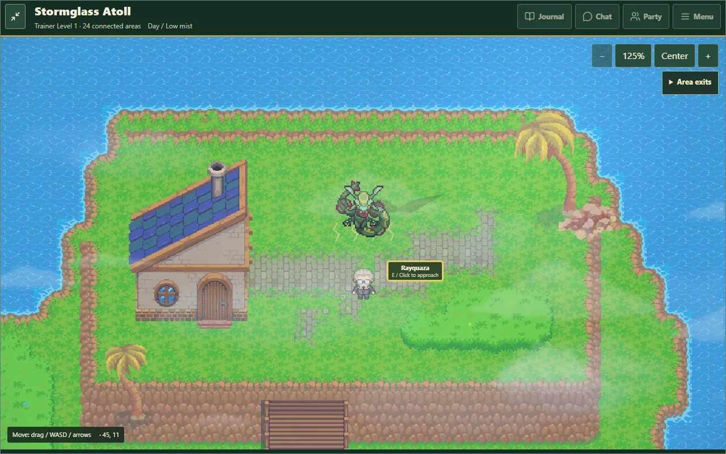Click the round blue house window
Viewport: 726px width, 454px height.
pyautogui.click(x=167, y=293)
